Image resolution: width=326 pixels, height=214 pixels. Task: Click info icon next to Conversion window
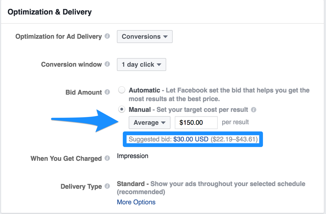click(107, 64)
